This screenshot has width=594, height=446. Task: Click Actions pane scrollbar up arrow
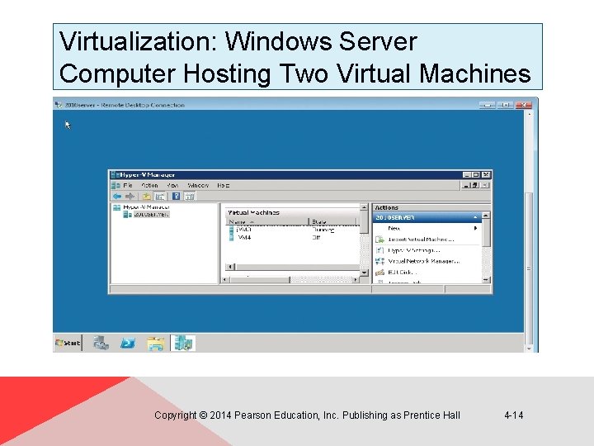(486, 215)
